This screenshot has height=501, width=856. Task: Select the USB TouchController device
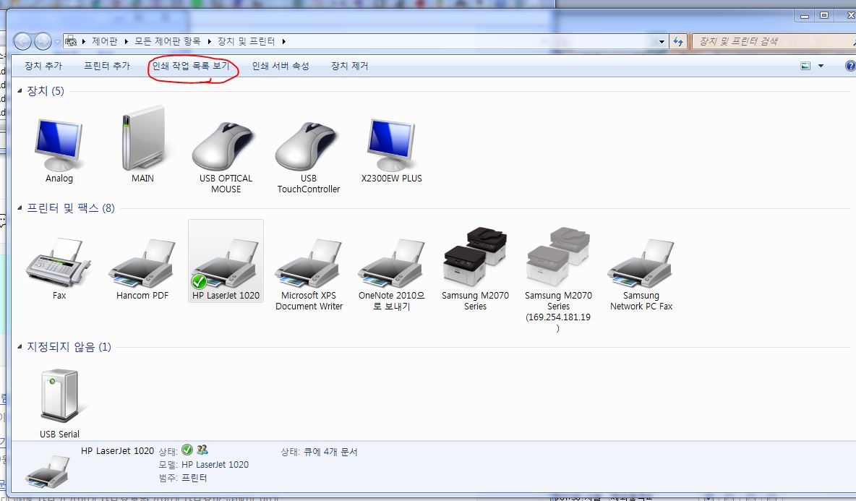[x=307, y=146]
